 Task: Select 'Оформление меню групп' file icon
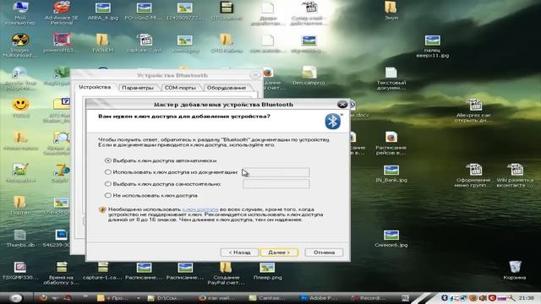point(473,176)
